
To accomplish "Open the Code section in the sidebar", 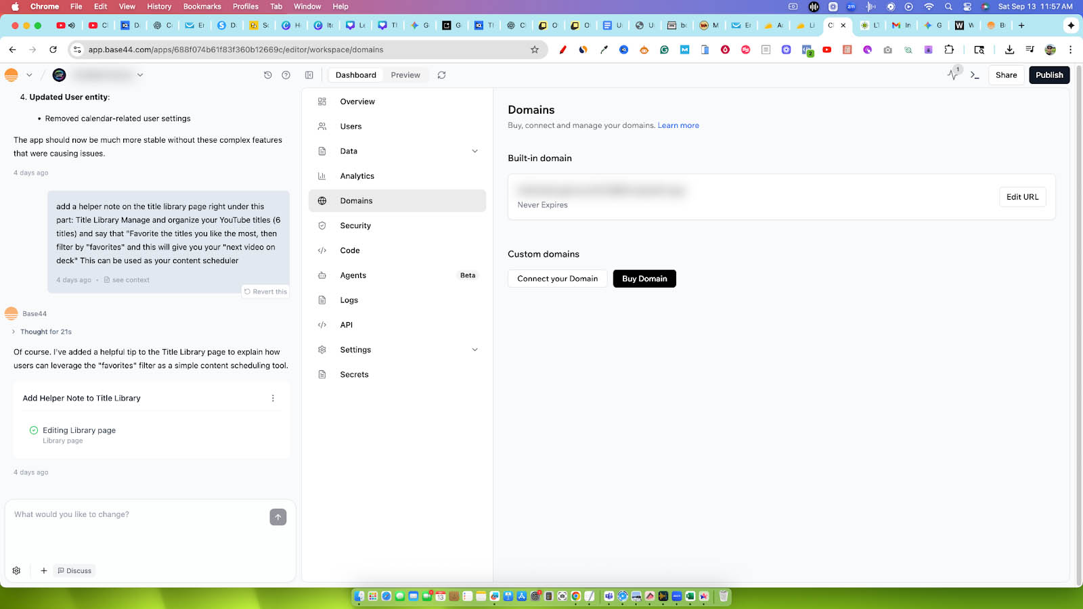I will [x=349, y=250].
